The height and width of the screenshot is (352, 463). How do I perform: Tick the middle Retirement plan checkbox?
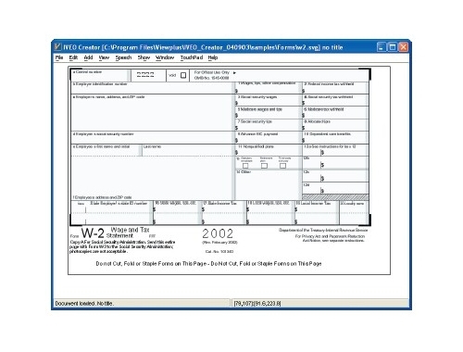click(264, 166)
